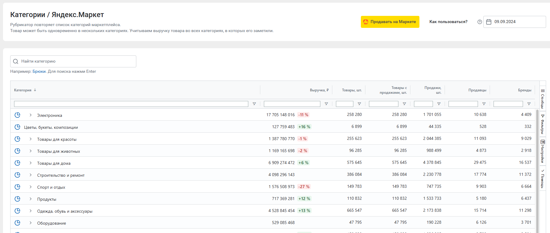
Task: Open the Настройки side panel tab
Action: (542, 151)
